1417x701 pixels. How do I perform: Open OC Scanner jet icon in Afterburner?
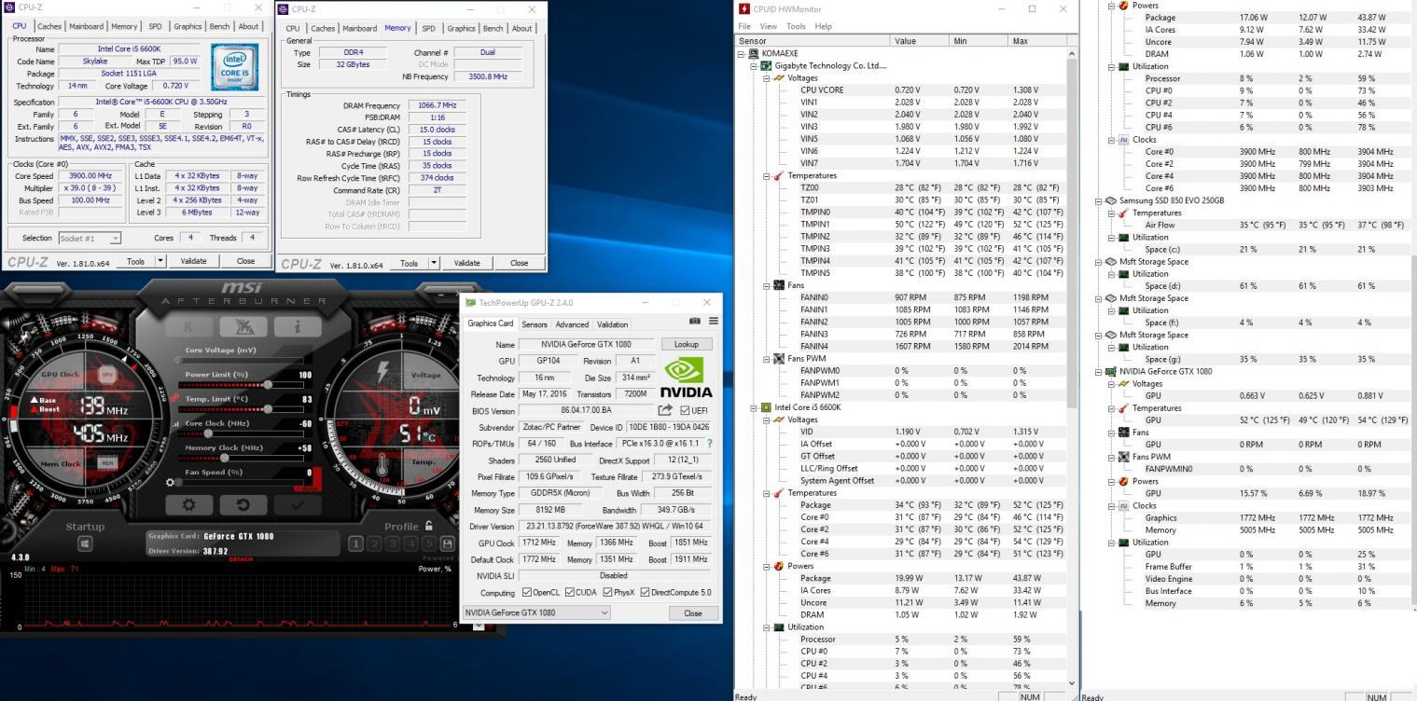point(243,326)
